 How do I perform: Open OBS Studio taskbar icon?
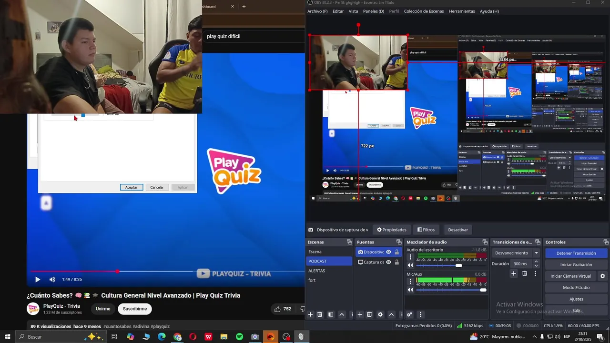point(286,337)
